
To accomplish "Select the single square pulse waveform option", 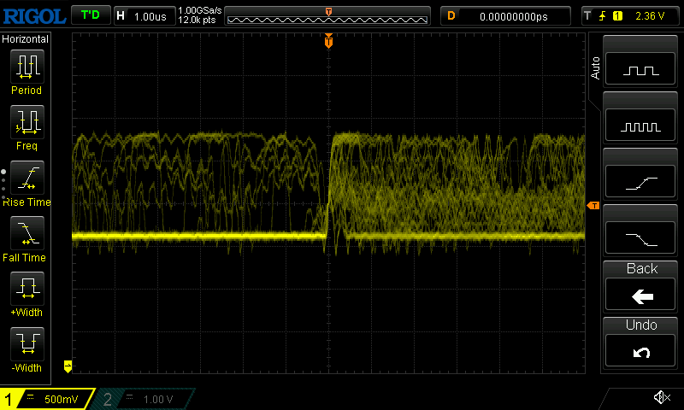I will (641, 71).
